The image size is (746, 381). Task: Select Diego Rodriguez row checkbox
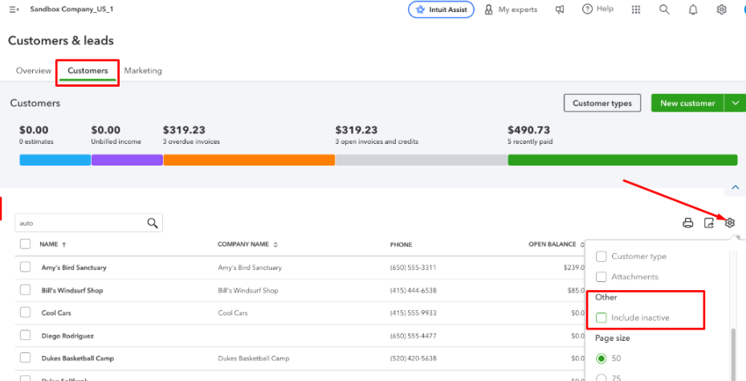(25, 335)
